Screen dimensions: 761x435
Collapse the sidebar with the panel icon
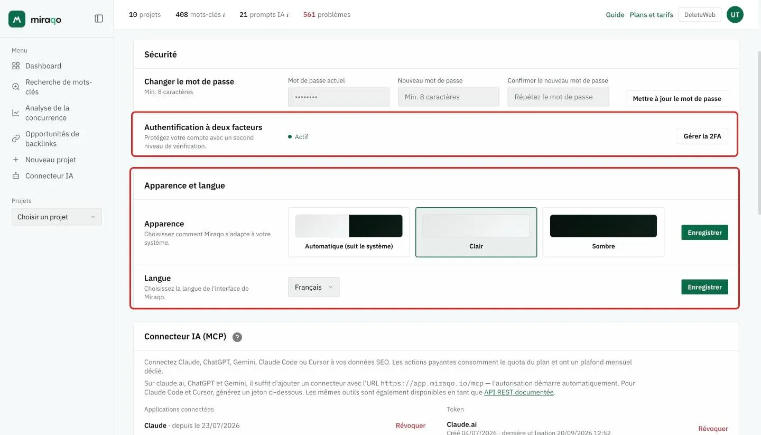pyautogui.click(x=99, y=18)
